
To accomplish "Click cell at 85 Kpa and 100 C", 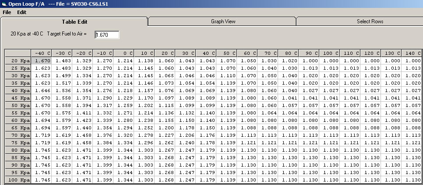I will click(330, 158).
